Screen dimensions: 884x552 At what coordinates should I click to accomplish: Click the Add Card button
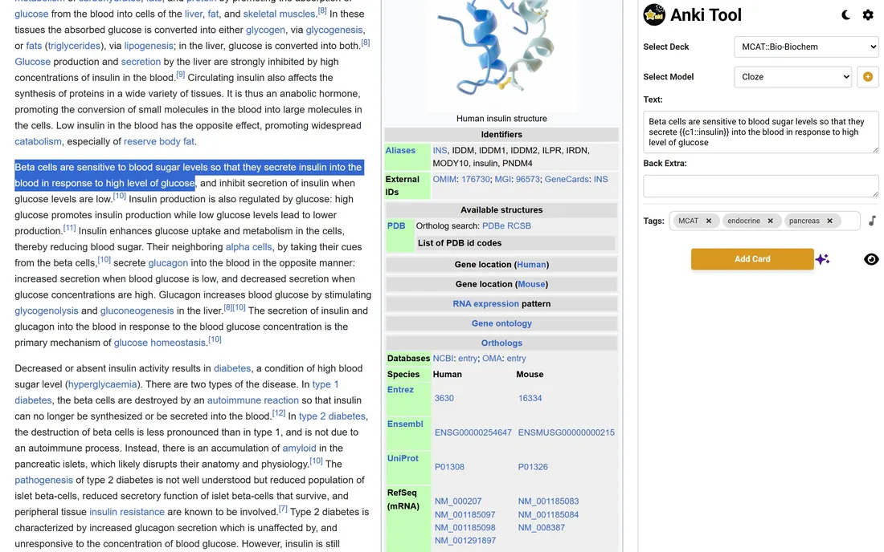click(752, 259)
